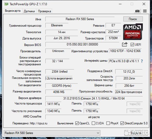The image size is (152, 139).
Task: Switch to the Проверка tab
Action: coord(44,11)
